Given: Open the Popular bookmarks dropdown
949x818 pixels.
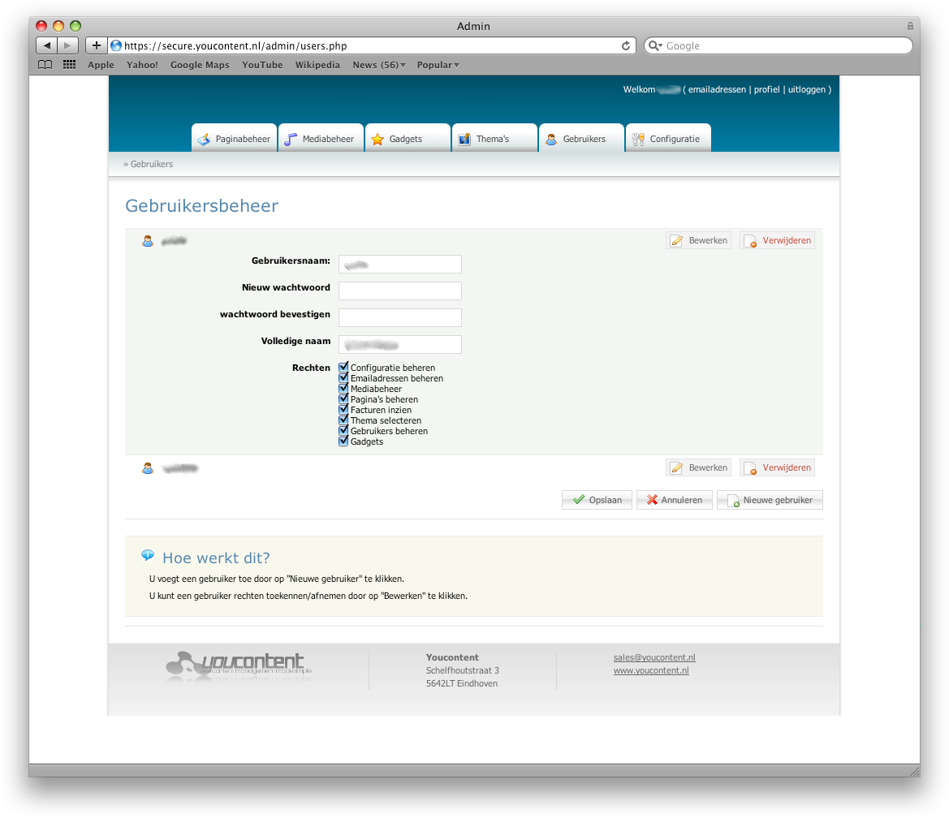Looking at the screenshot, I should click(438, 65).
